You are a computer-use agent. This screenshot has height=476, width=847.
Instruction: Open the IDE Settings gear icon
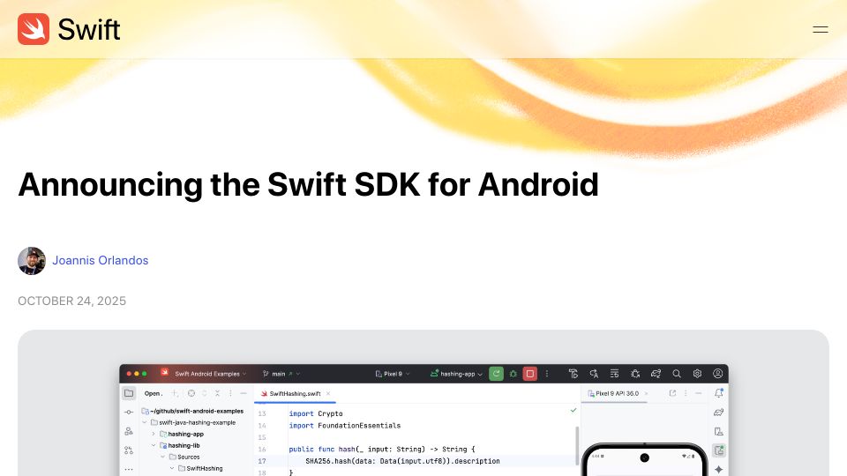tap(697, 374)
